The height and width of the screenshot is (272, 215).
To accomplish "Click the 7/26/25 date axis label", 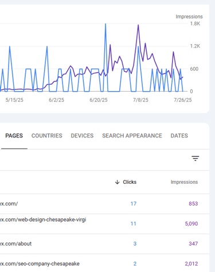I will [x=183, y=100].
